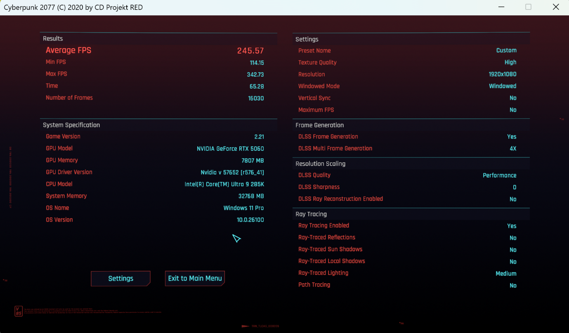Screen dimensions: 569x333
Task: Select the Average FPS label
Action: click(x=68, y=50)
